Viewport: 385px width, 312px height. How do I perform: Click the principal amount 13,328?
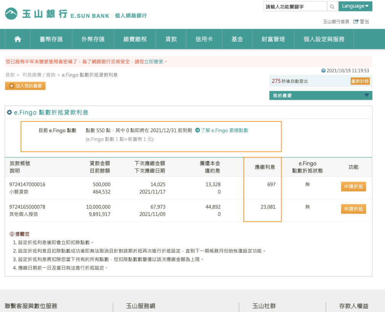coord(213,184)
